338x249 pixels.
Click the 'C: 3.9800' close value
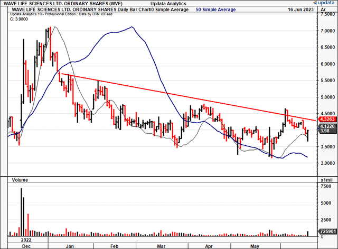19,19
